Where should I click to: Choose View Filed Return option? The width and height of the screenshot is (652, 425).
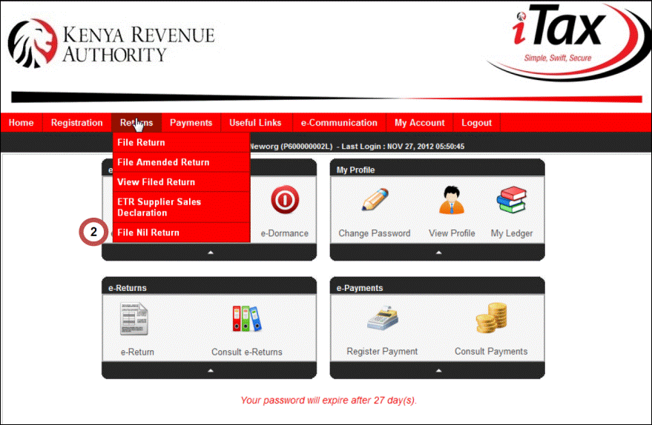pyautogui.click(x=181, y=182)
